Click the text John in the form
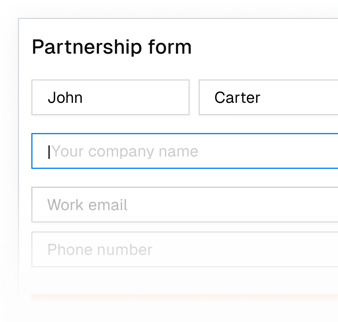The width and height of the screenshot is (338, 322). 65,97
